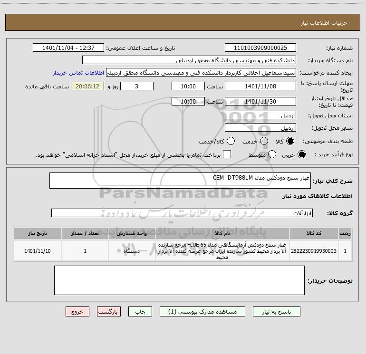366x354 pixels.
Task: Click the خروج exit button
Action: click(77, 312)
